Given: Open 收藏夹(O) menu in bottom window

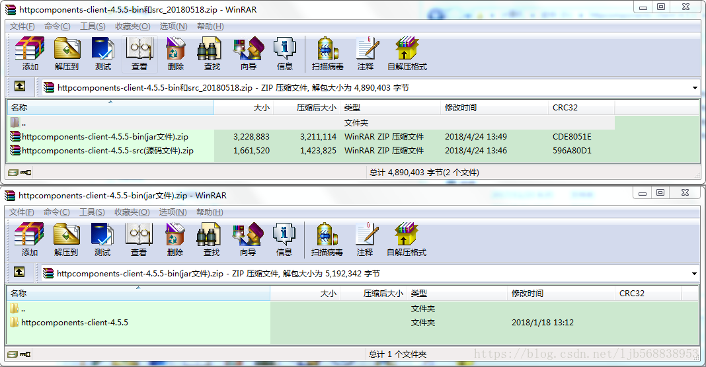Looking at the screenshot, I should [x=132, y=212].
